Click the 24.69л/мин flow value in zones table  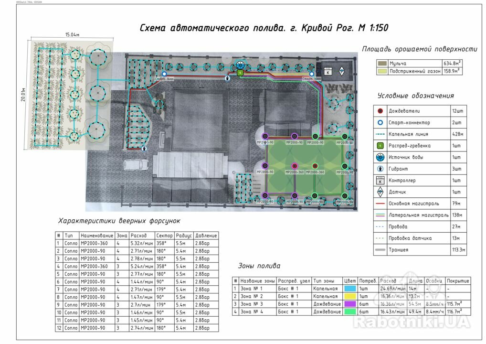coord(393,289)
